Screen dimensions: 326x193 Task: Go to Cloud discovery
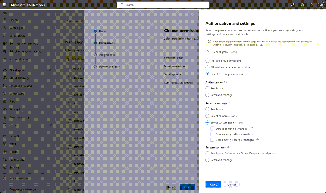point(20,78)
